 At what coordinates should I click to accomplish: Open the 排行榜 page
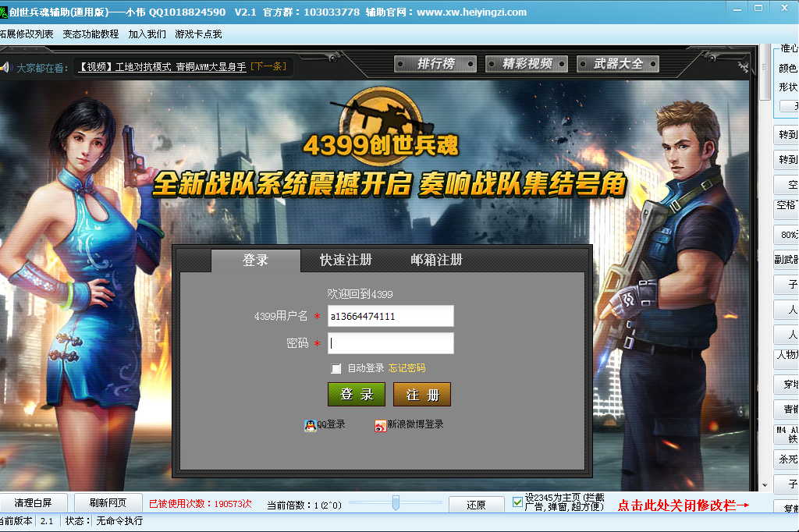[x=435, y=64]
